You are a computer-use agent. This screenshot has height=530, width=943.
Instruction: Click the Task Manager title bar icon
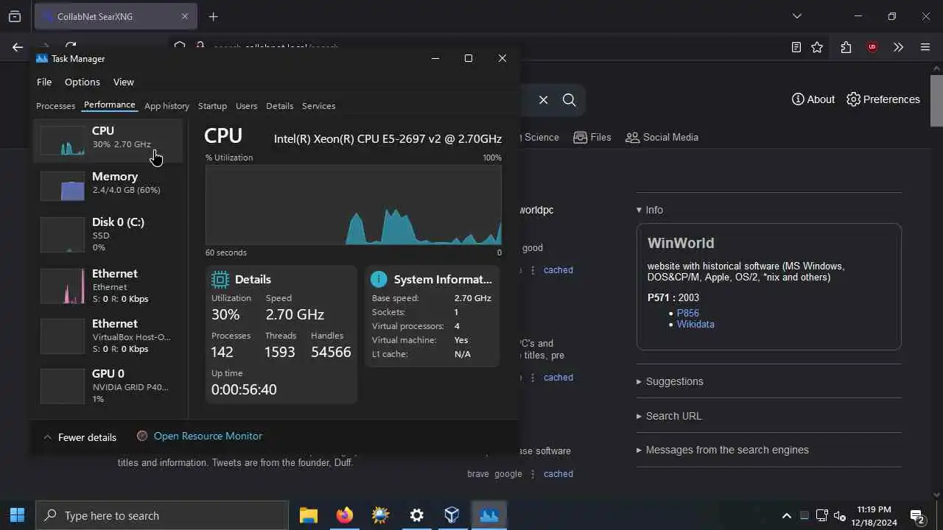coord(42,58)
